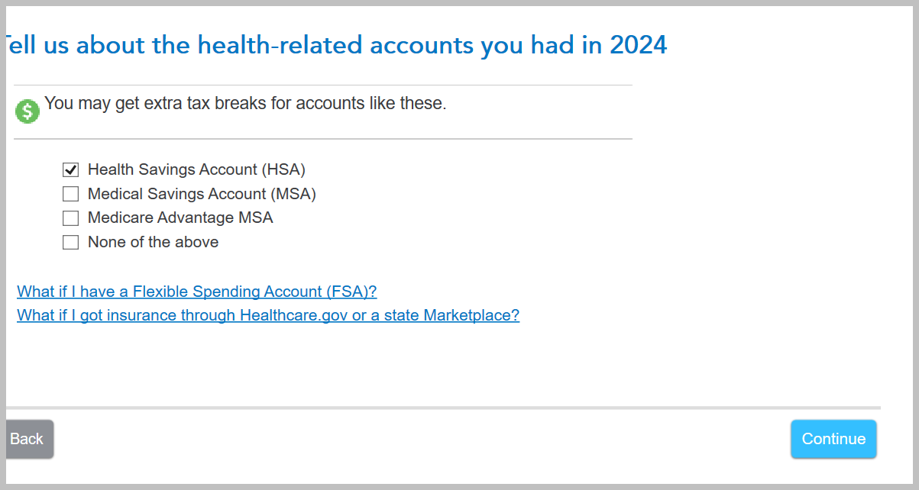Viewport: 919px width, 490px height.
Task: Check the Medical Savings Account (MSA) box
Action: pos(70,194)
